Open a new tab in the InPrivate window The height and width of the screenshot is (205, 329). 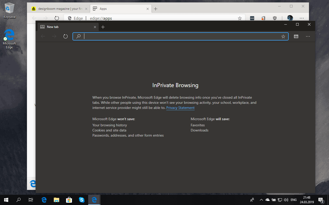(103, 27)
